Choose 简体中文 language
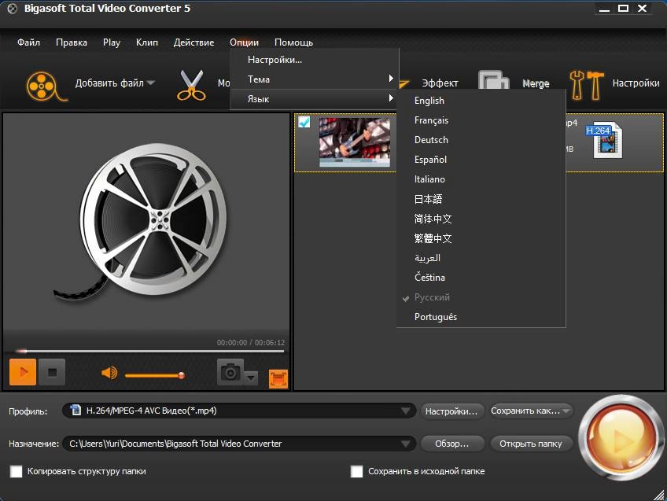This screenshot has width=667, height=501. [481, 219]
